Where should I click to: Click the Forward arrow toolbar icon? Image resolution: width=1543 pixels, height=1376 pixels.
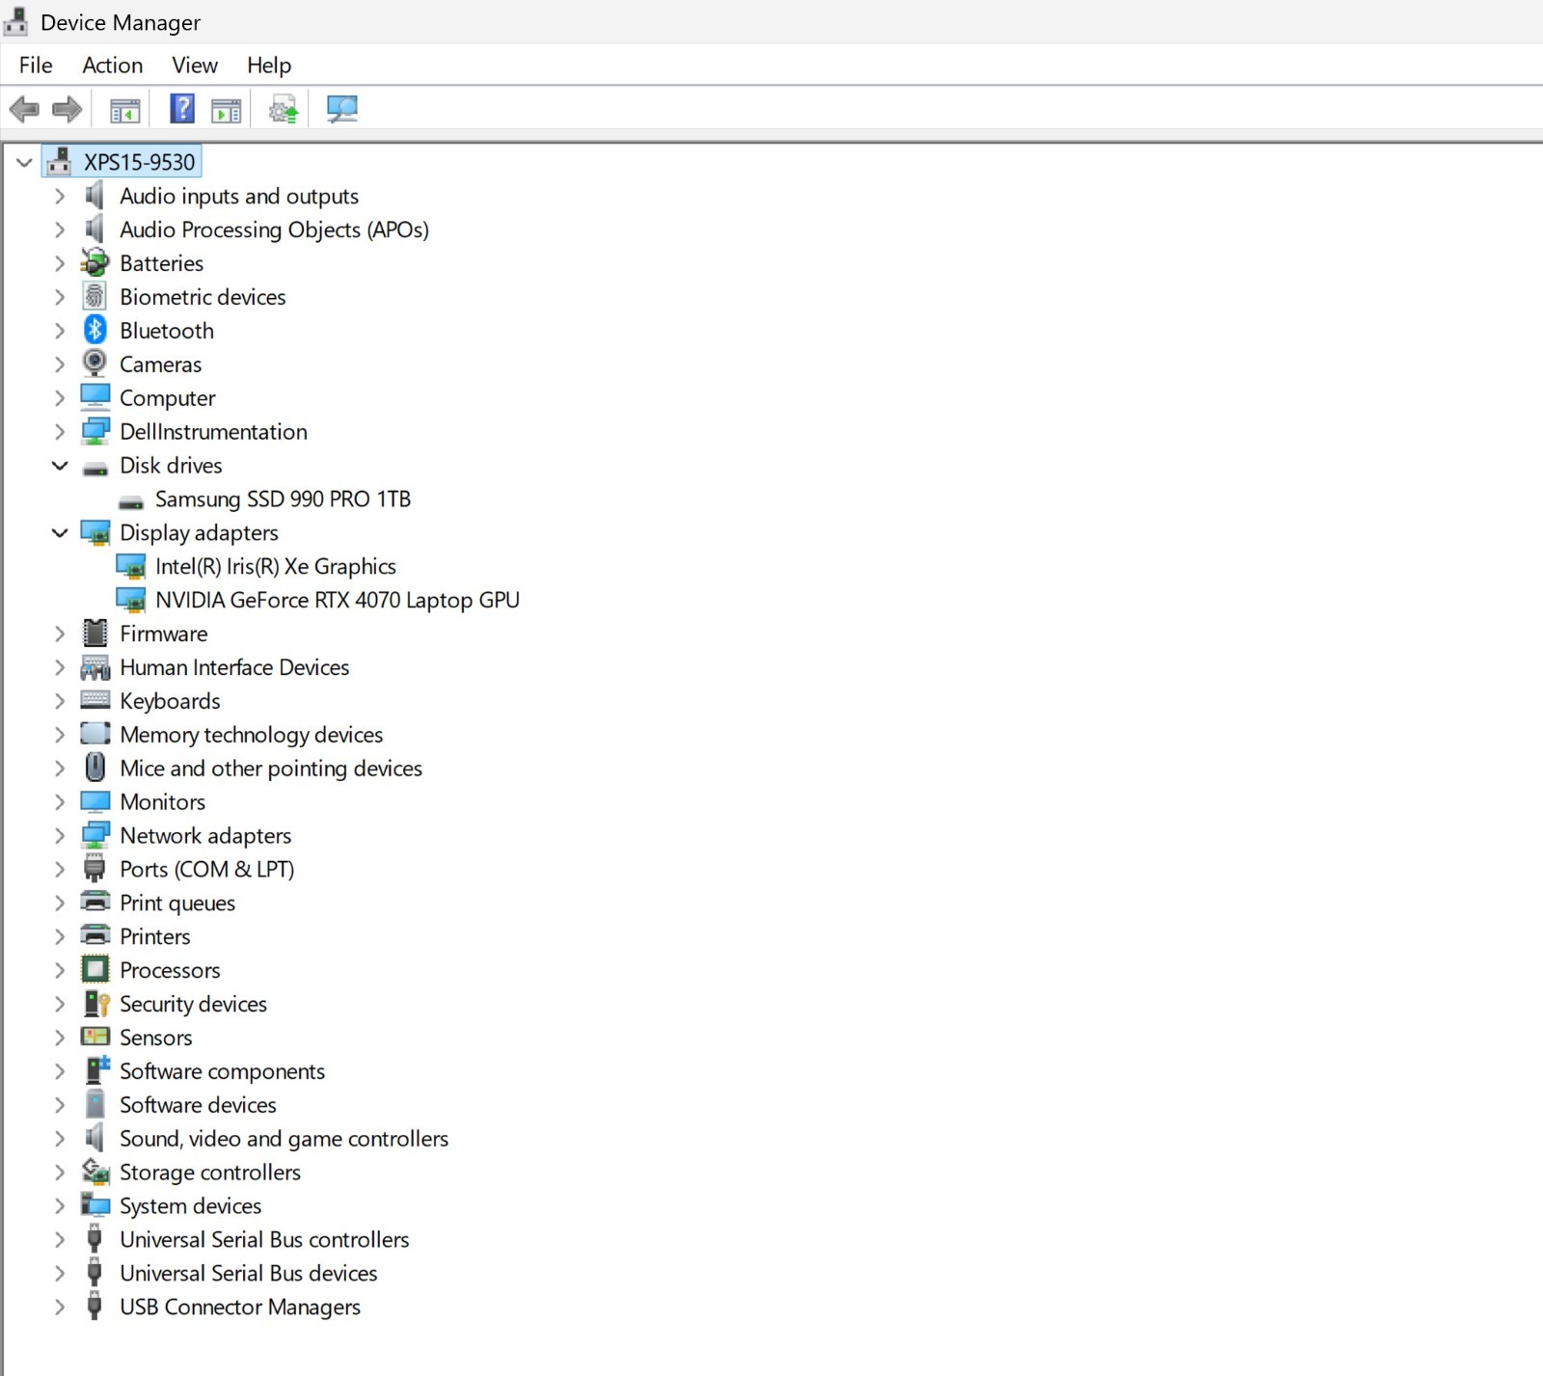click(67, 109)
